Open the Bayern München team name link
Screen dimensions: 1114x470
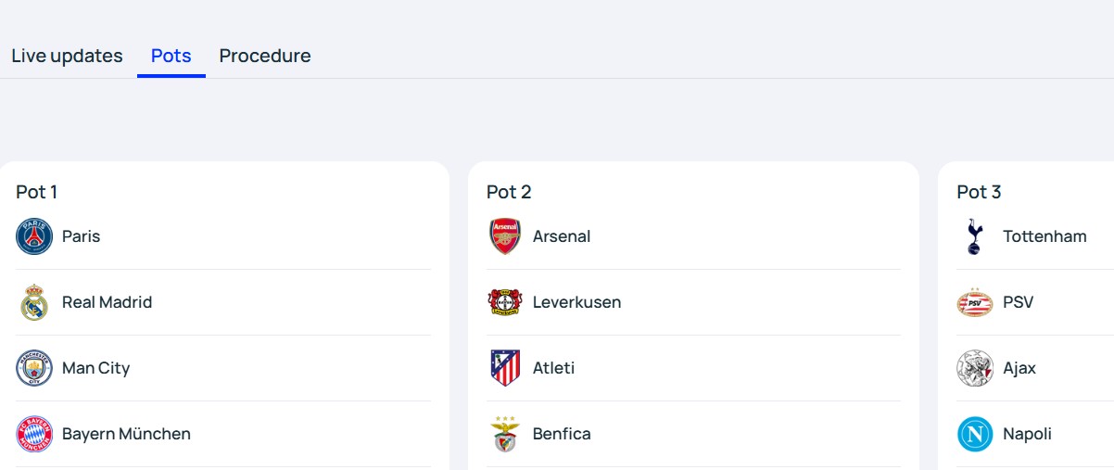click(126, 434)
